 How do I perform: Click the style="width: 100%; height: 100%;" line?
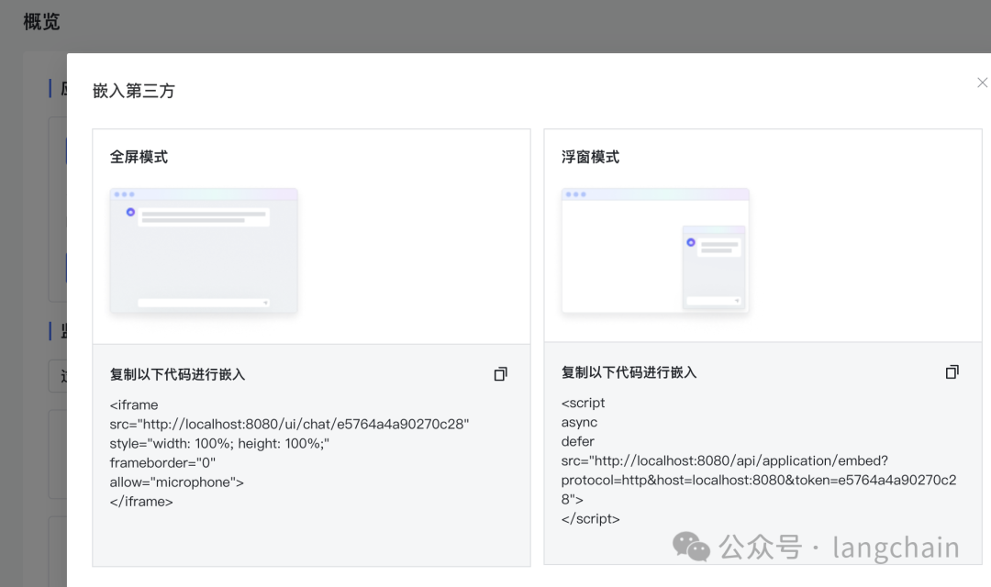point(219,444)
